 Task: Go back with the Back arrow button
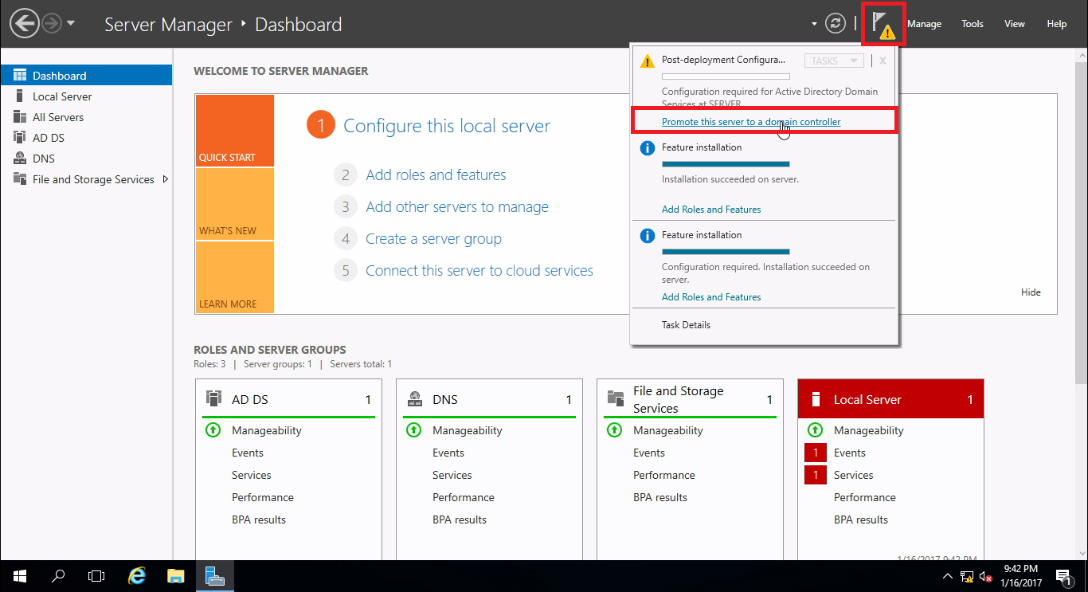[24, 24]
